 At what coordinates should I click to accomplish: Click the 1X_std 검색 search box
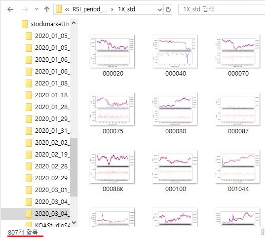tap(222, 9)
